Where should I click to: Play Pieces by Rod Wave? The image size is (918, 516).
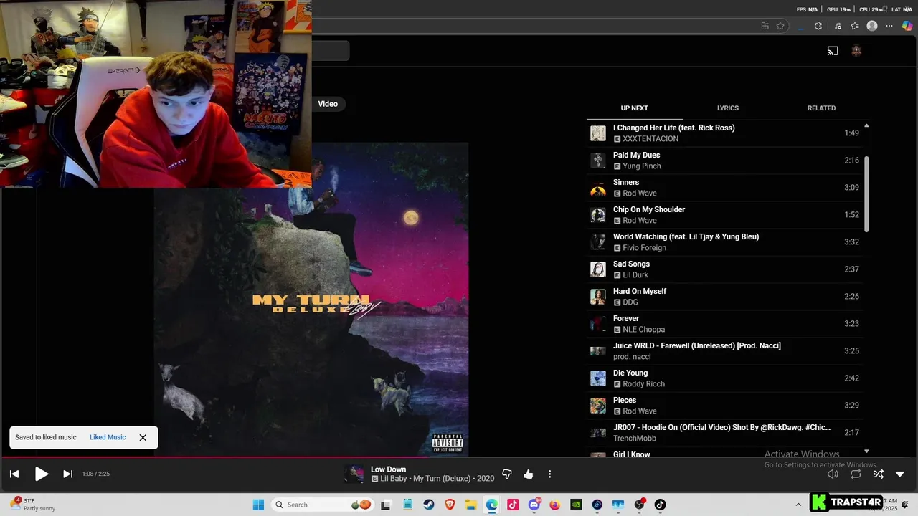[724, 406]
